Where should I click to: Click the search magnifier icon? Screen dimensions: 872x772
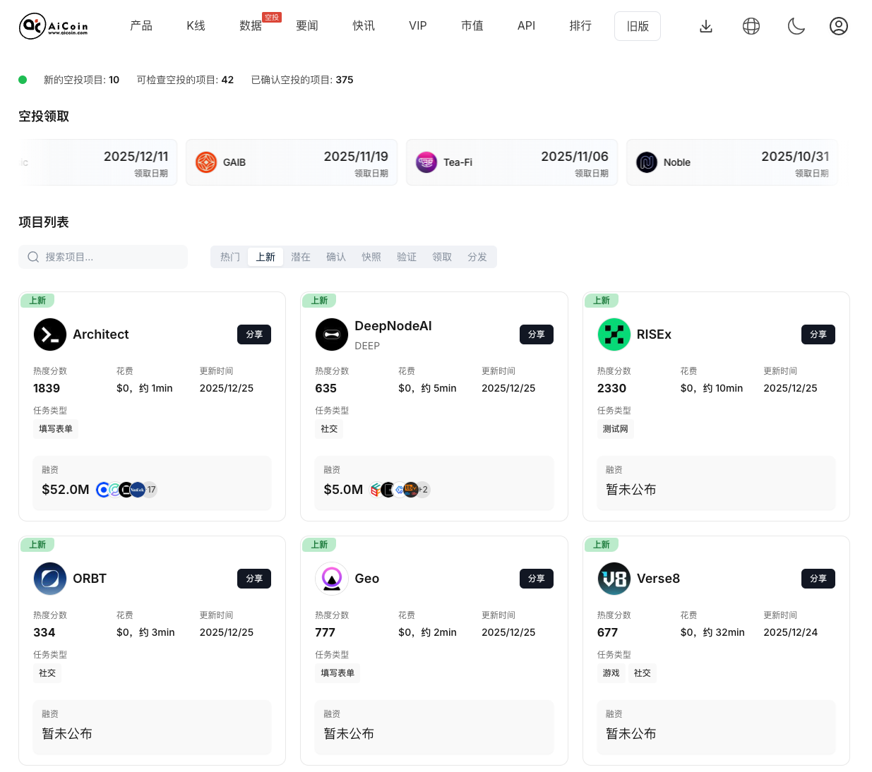pos(33,257)
